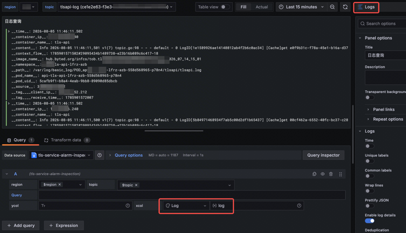Open the Query inspector
The width and height of the screenshot is (406, 233).
[323, 155]
